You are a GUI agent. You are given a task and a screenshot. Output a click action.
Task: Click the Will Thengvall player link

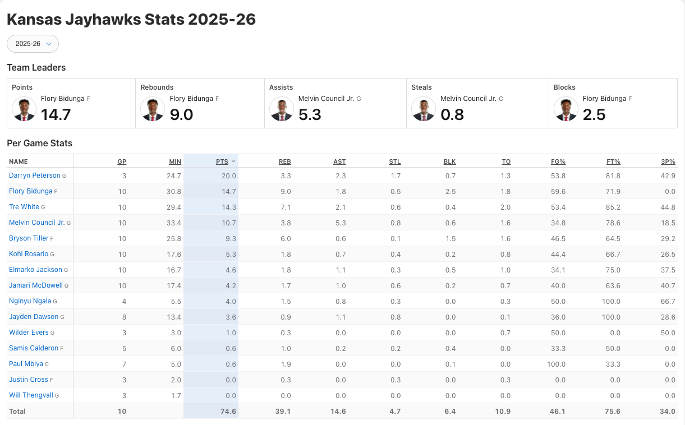31,395
